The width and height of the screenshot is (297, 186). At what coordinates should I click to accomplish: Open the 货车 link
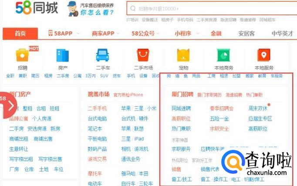pyautogui.click(x=117, y=76)
